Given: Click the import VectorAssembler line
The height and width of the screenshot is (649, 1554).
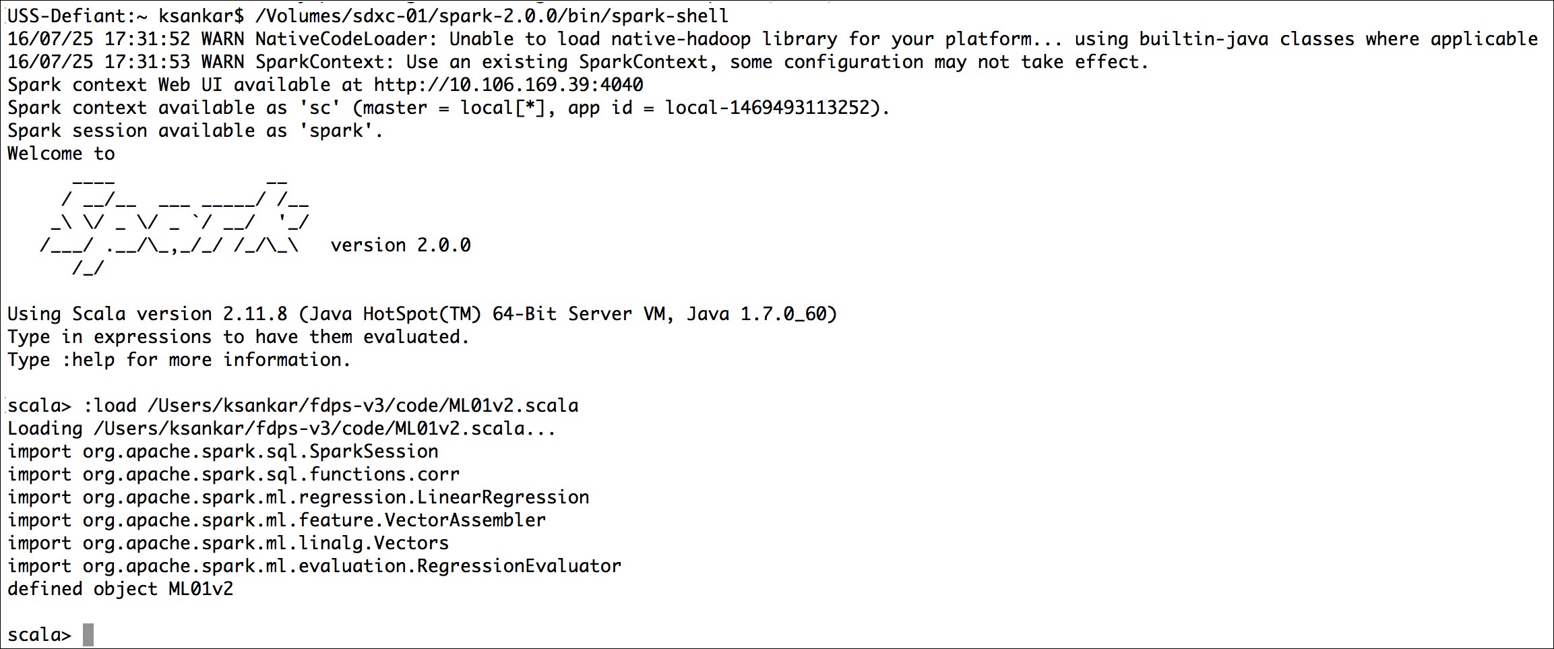Looking at the screenshot, I should tap(277, 520).
